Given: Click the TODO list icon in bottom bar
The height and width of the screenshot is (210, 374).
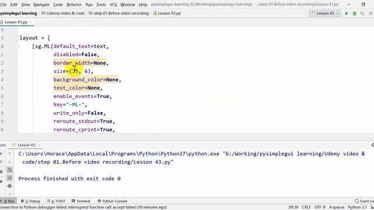Looking at the screenshot, I should coord(49,201).
